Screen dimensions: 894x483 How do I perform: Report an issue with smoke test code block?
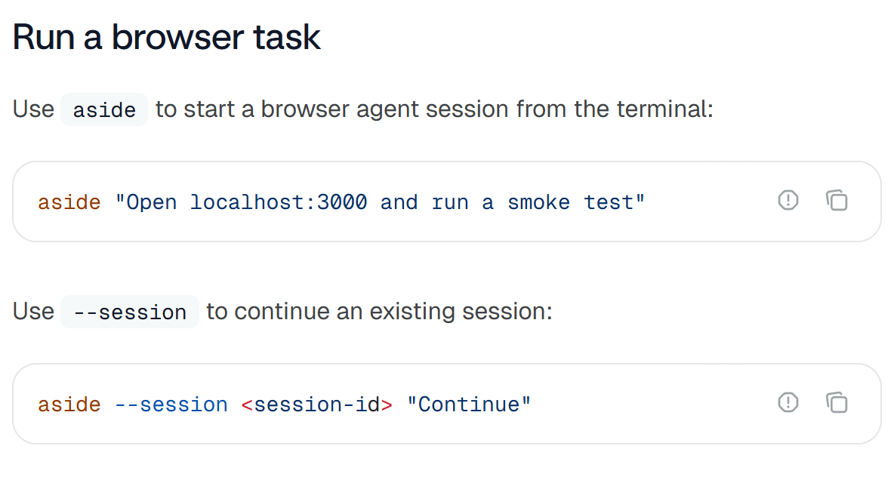coord(788,201)
